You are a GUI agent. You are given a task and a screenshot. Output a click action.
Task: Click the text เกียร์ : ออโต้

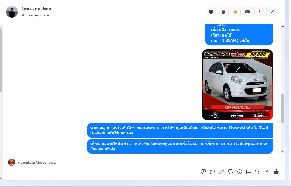221,35
